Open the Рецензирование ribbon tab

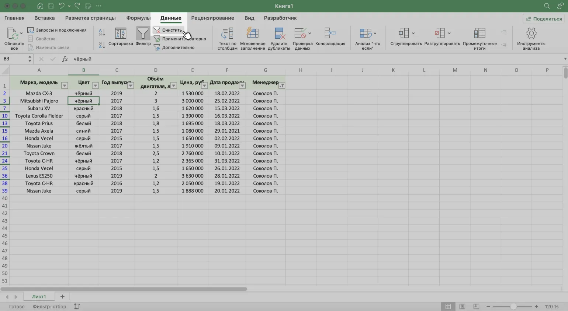click(212, 18)
